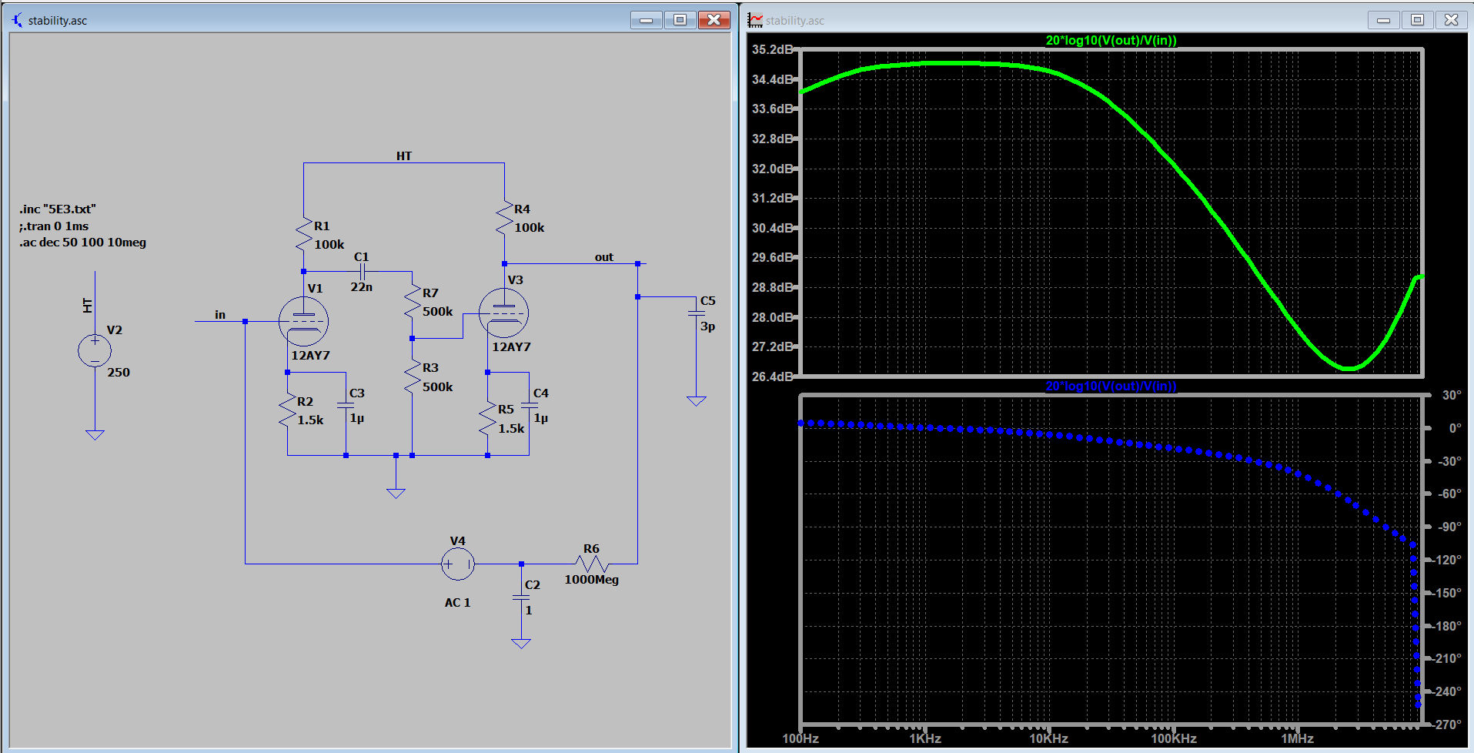Click the 3p value of C5
The height and width of the screenshot is (753, 1474).
708,326
